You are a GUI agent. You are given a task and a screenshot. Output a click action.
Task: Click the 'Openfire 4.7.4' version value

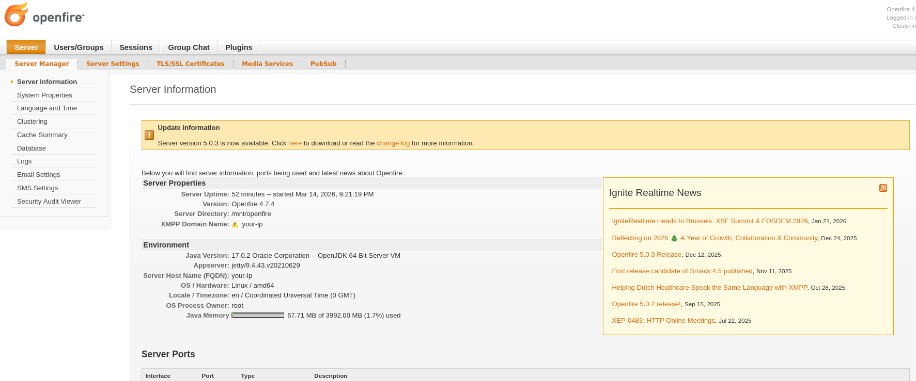tap(253, 204)
